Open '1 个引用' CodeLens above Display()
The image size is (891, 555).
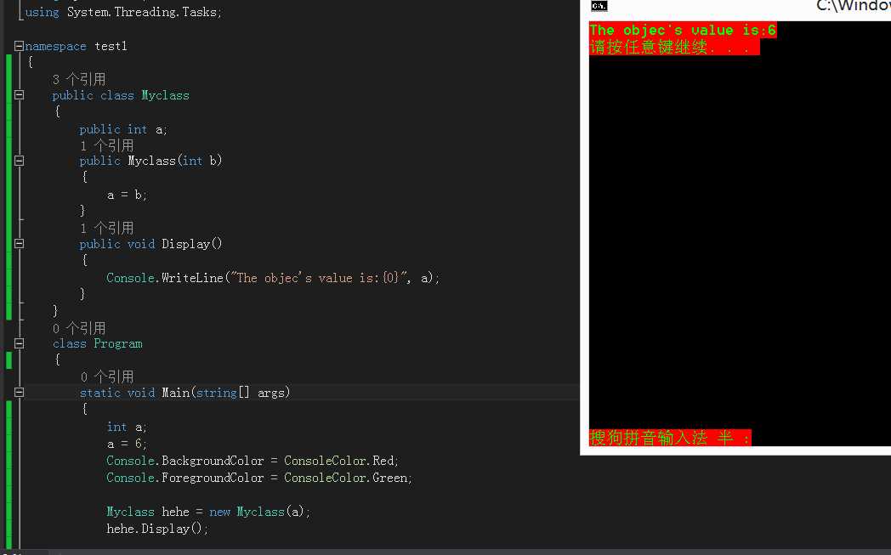[107, 228]
